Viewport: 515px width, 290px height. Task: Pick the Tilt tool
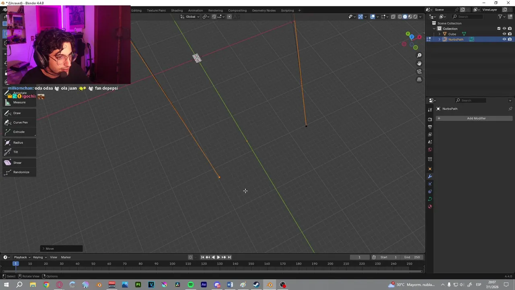(x=19, y=152)
